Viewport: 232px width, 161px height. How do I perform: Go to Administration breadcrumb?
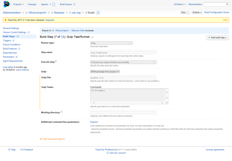[12, 13]
